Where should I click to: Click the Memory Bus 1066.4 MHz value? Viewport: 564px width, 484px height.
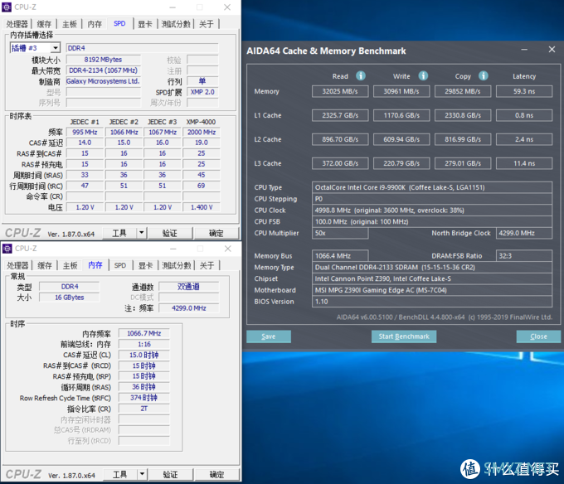tap(340, 256)
